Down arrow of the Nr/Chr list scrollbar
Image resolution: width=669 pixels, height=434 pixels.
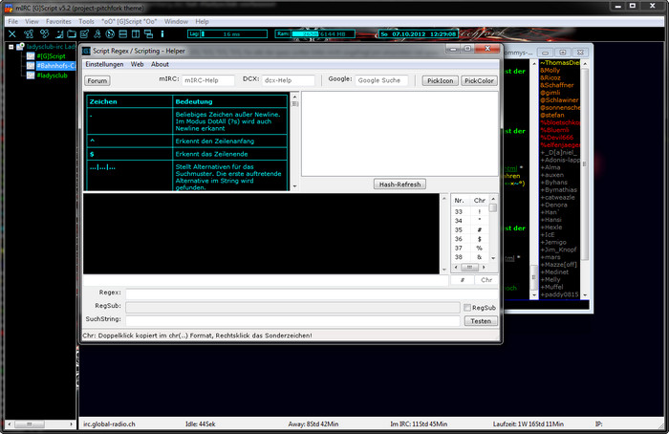click(x=493, y=258)
